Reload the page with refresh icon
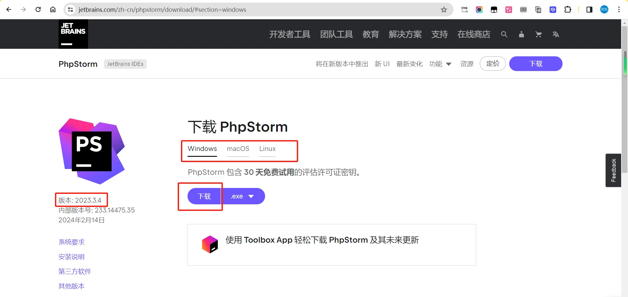 coord(38,9)
